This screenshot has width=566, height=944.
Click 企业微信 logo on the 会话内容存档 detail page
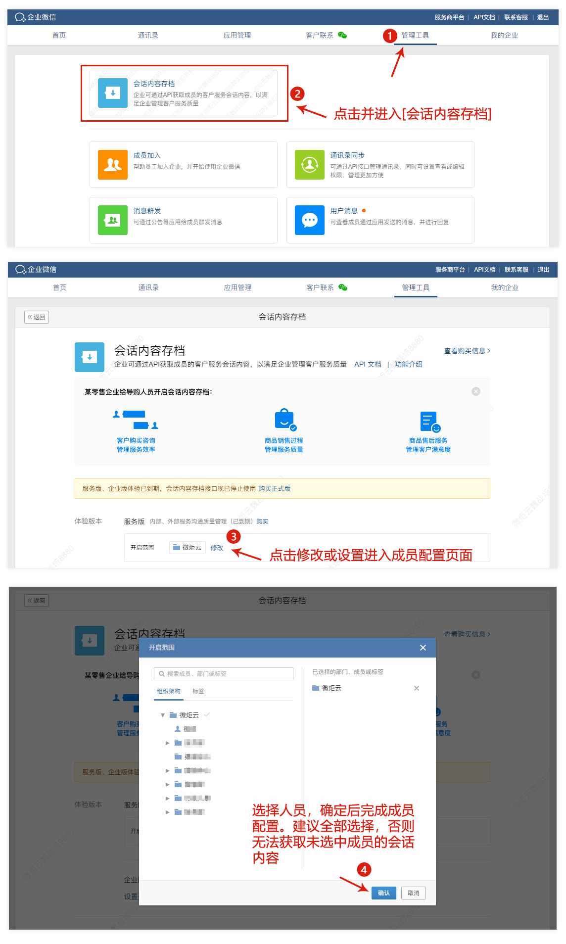tap(36, 270)
